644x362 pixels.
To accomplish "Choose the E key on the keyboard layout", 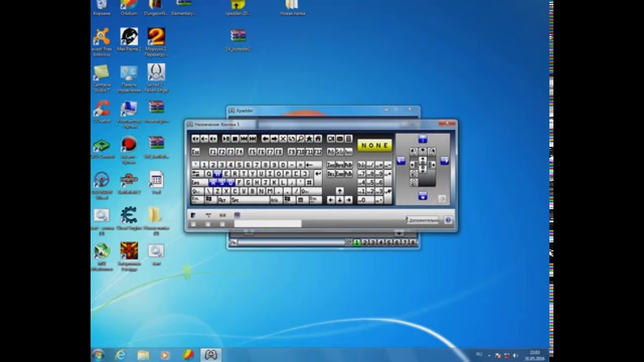I will click(226, 173).
